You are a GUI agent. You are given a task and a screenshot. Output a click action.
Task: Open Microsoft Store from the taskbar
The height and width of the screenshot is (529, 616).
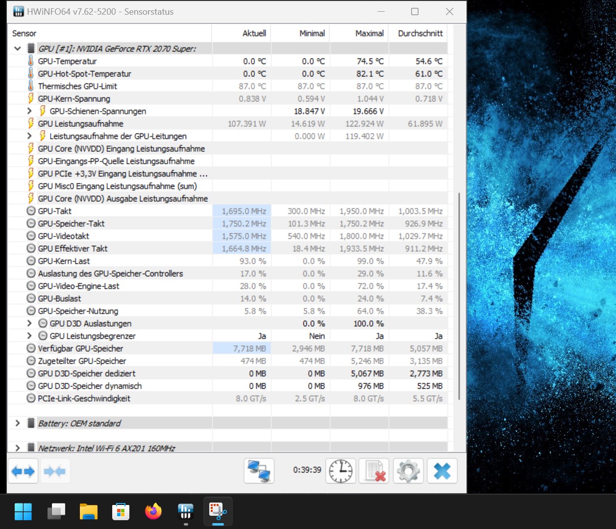[x=121, y=512]
